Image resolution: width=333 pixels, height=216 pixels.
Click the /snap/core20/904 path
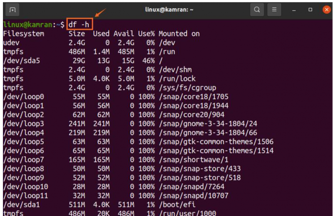(191, 115)
